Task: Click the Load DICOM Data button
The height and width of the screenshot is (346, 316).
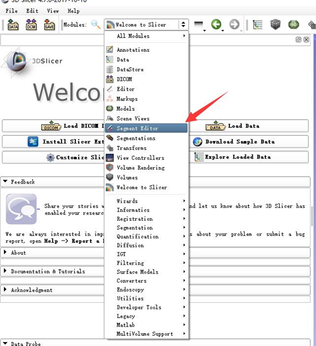Action: (x=53, y=126)
